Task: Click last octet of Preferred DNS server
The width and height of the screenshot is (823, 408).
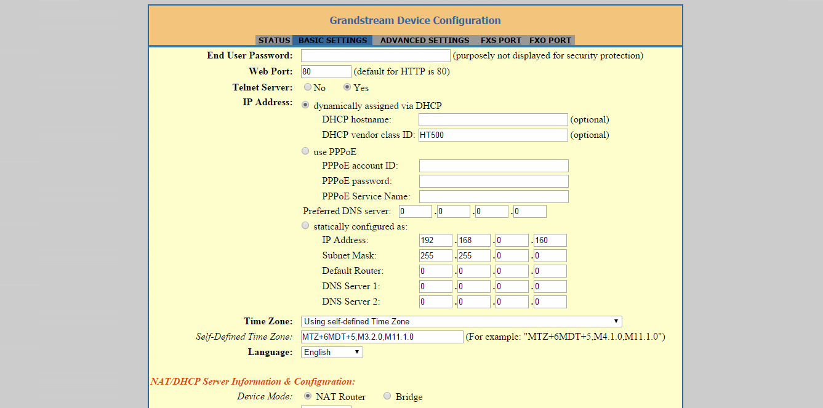Action: 530,212
